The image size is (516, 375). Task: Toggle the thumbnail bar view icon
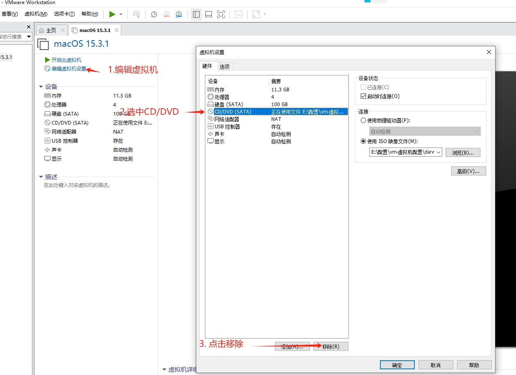[209, 14]
